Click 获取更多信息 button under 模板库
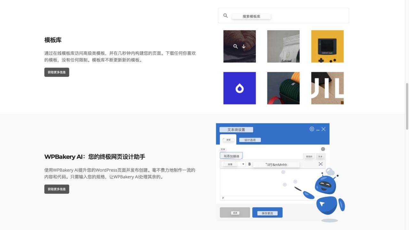The height and width of the screenshot is (230, 409). point(57,72)
